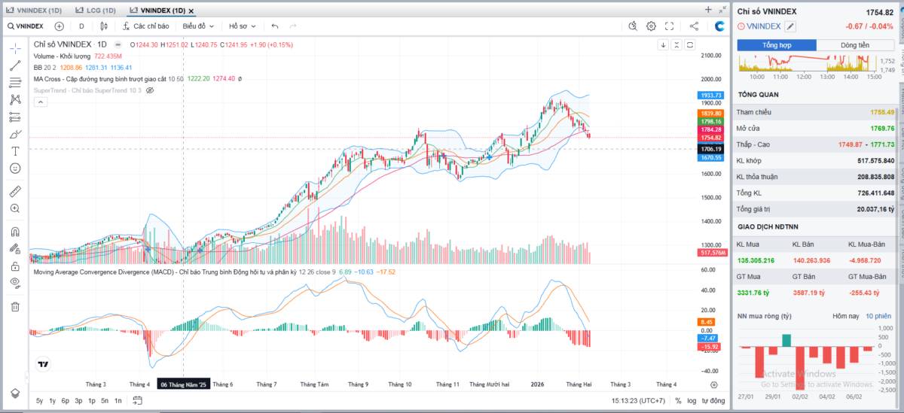Screen dimensions: 904x413
Task: Click the share chart icon
Action: click(x=694, y=26)
